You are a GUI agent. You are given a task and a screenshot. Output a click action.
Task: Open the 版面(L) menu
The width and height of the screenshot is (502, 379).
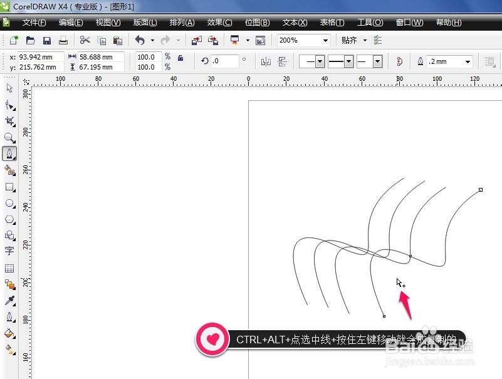[x=145, y=23]
